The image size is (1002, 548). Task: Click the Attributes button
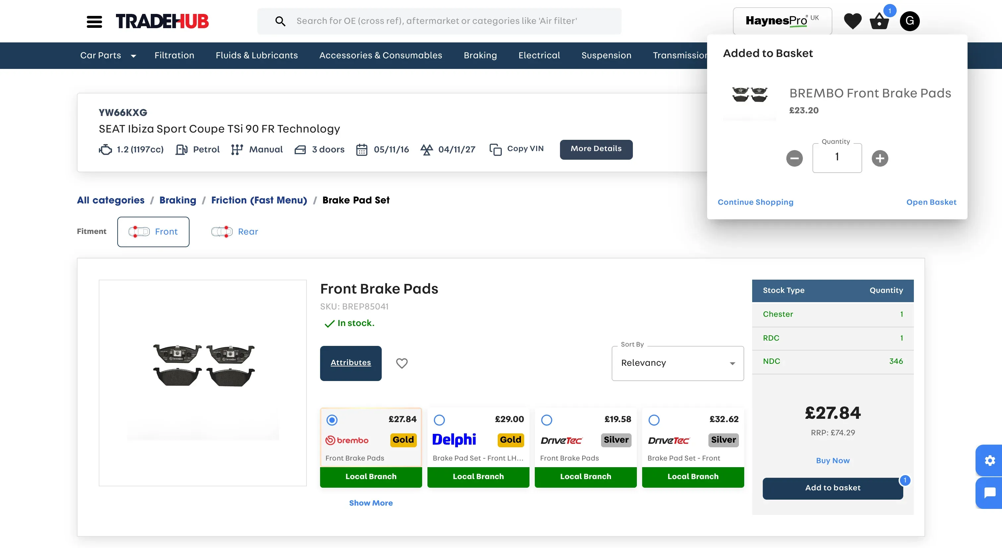[351, 363]
